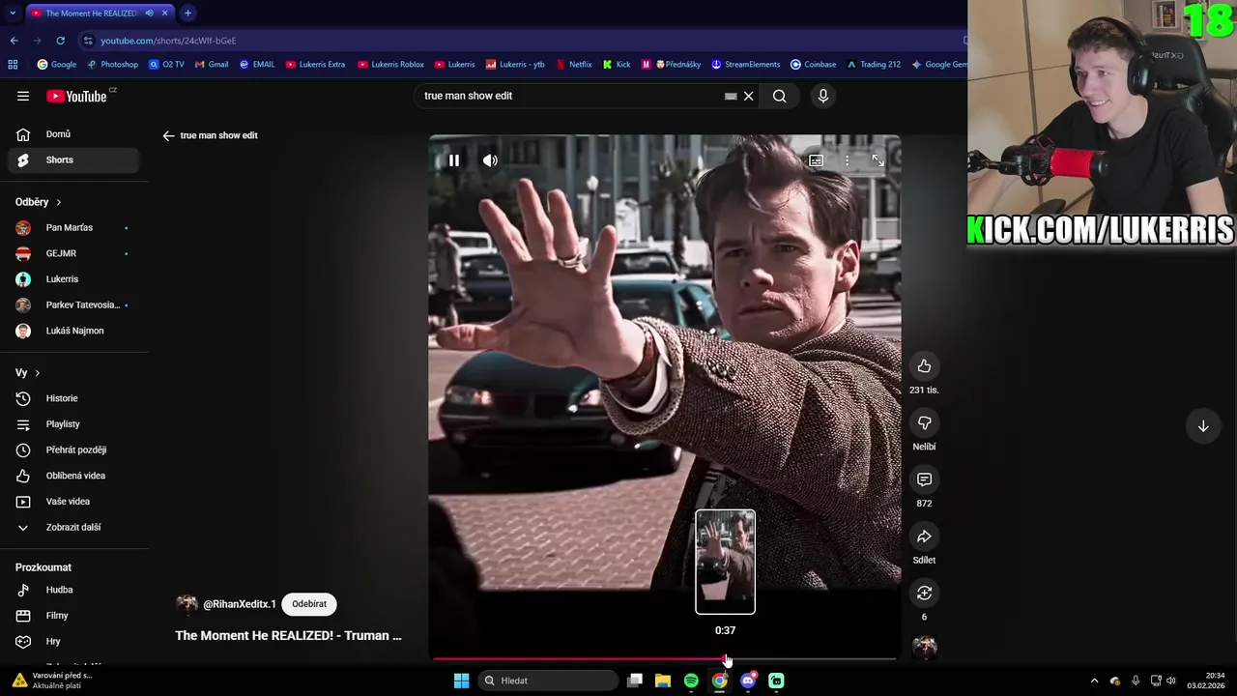Open the on-screen keyboard in search box
This screenshot has height=696, width=1237.
point(731,96)
